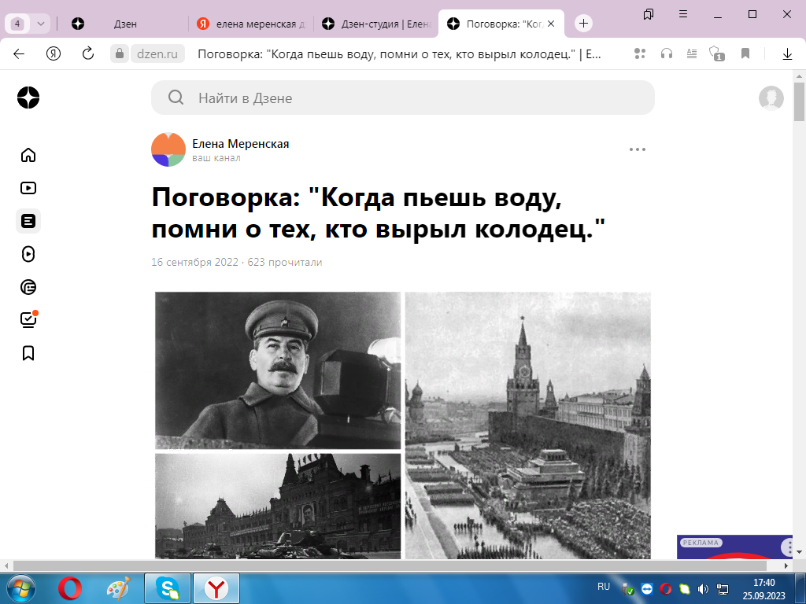The image size is (806, 604).
Task: Open Paint from the taskbar
Action: tap(119, 588)
